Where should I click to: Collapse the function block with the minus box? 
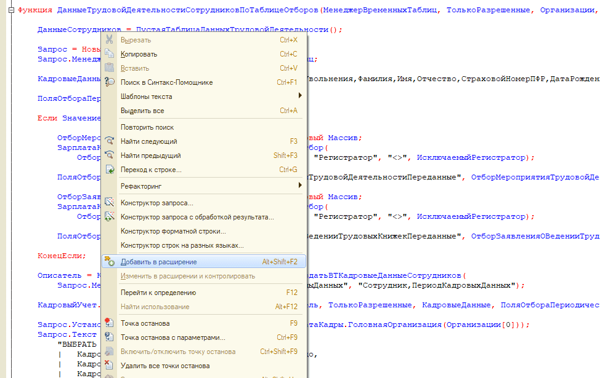[x=11, y=10]
